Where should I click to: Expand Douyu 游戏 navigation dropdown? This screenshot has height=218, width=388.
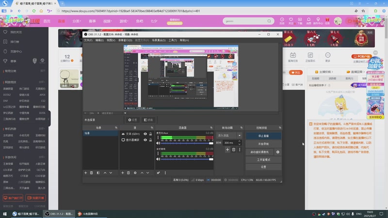pos(124,21)
